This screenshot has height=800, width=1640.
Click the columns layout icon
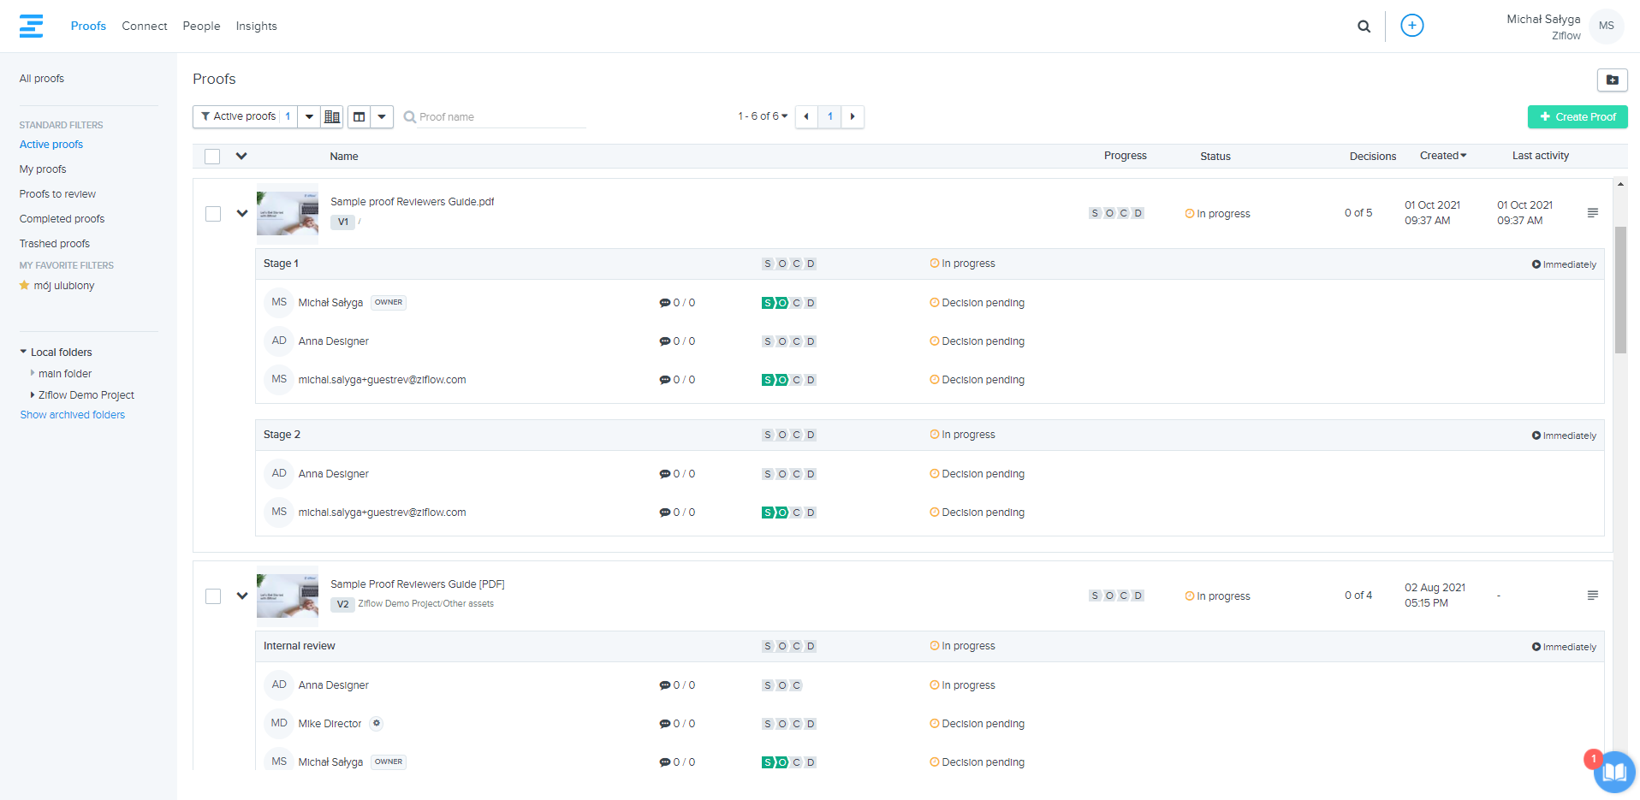pos(359,117)
